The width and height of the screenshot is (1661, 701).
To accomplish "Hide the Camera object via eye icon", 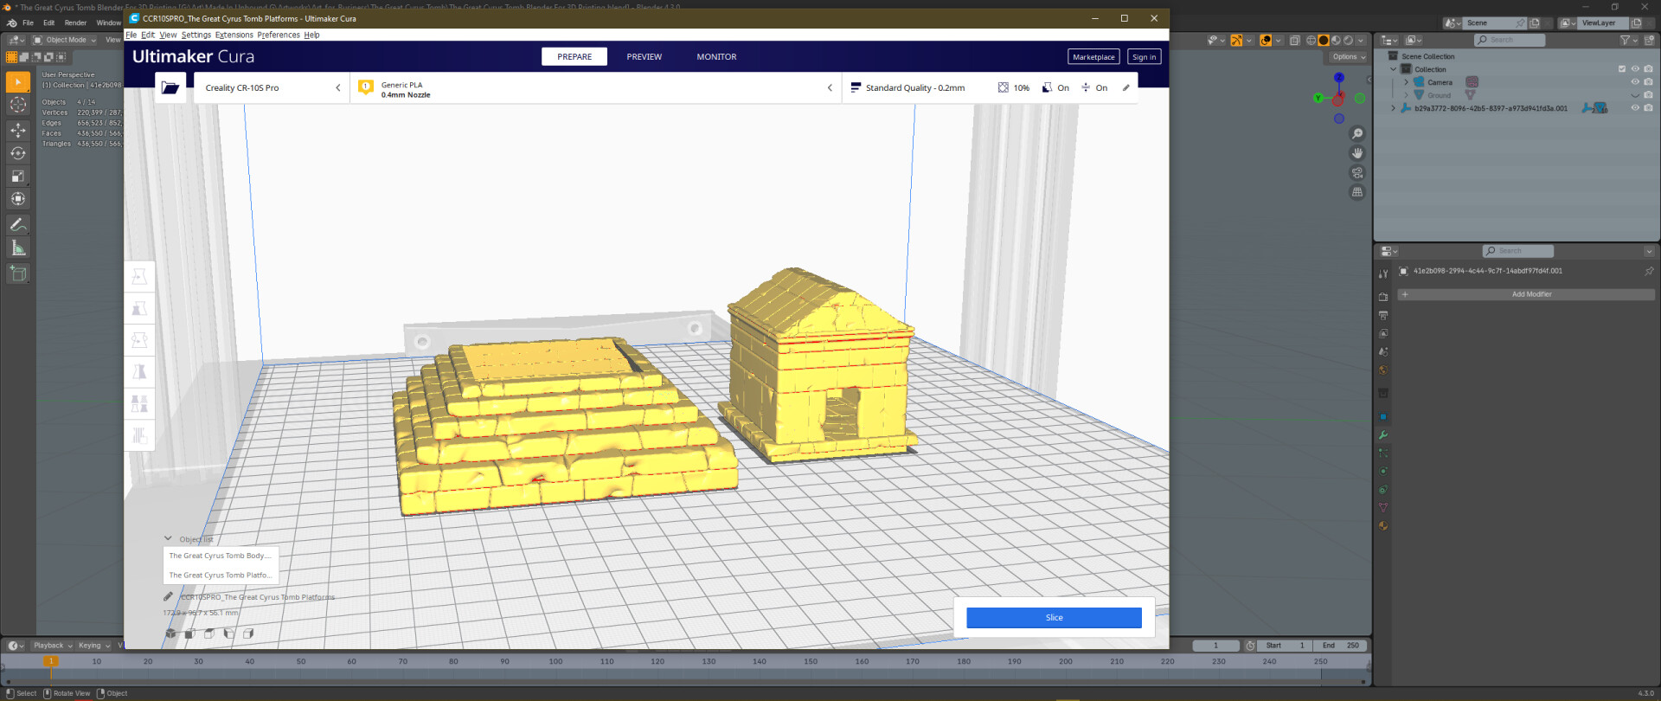I will (x=1635, y=82).
